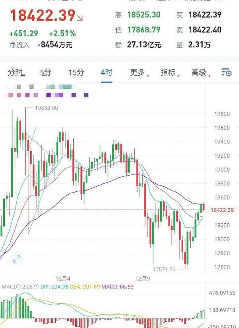Tap the 买 bid price 18422.39
The width and height of the screenshot is (239, 328).
point(204,15)
